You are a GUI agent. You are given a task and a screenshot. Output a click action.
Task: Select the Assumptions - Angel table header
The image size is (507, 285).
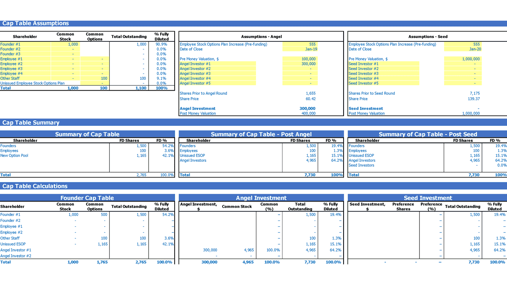click(261, 37)
